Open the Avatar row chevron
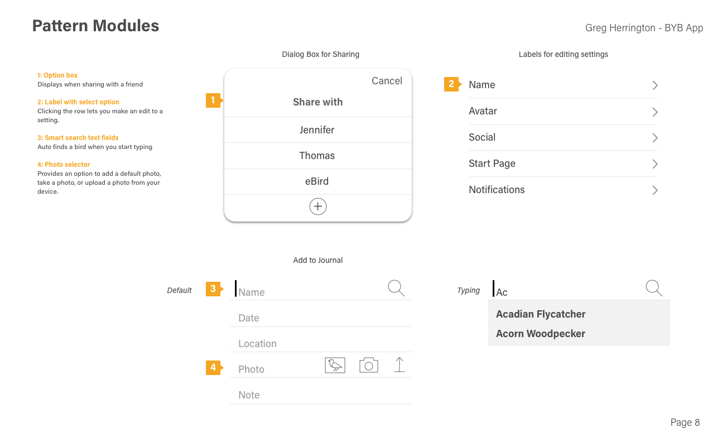The image size is (722, 442). click(655, 112)
